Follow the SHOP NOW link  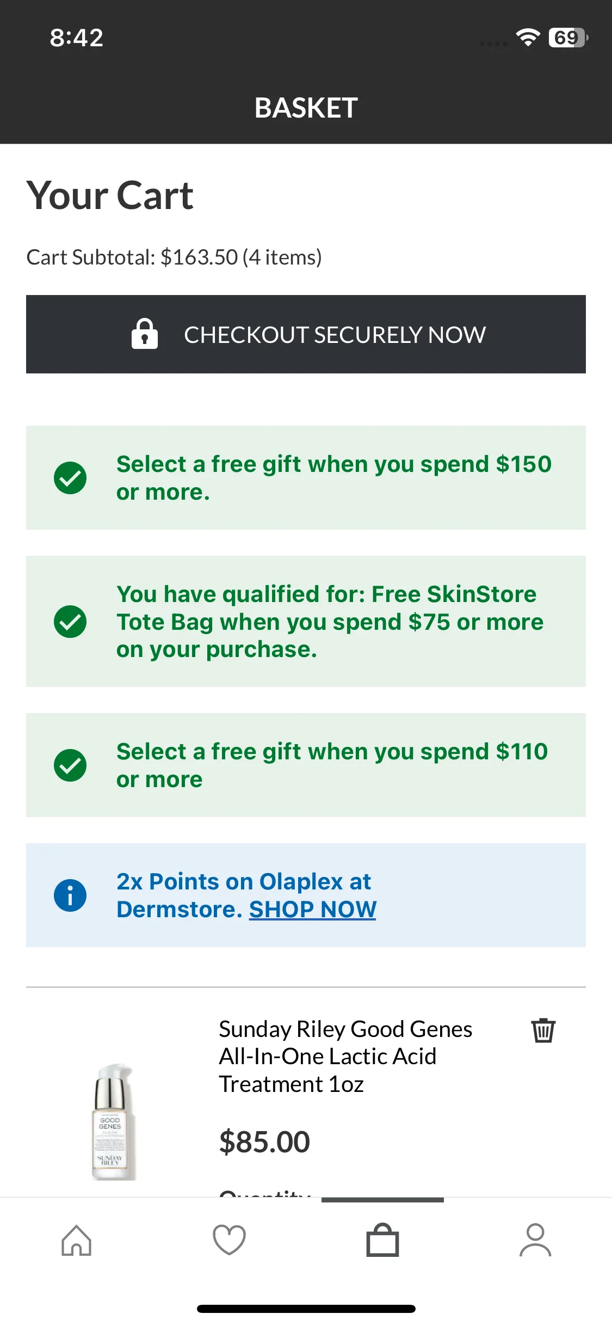[312, 910]
